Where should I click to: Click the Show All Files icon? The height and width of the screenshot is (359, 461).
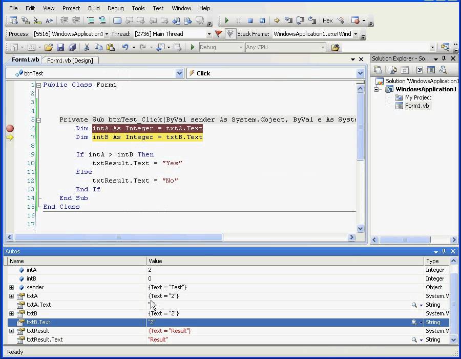(x=392, y=70)
